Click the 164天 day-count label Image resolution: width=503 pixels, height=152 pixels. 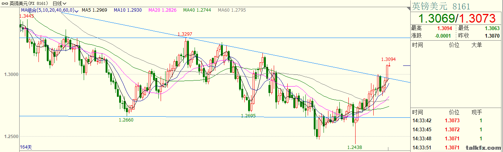[x=26, y=147]
